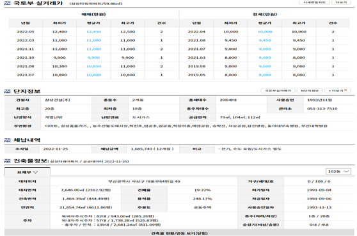Click the 국토부 실거래가 section heading icon

point(7,3)
